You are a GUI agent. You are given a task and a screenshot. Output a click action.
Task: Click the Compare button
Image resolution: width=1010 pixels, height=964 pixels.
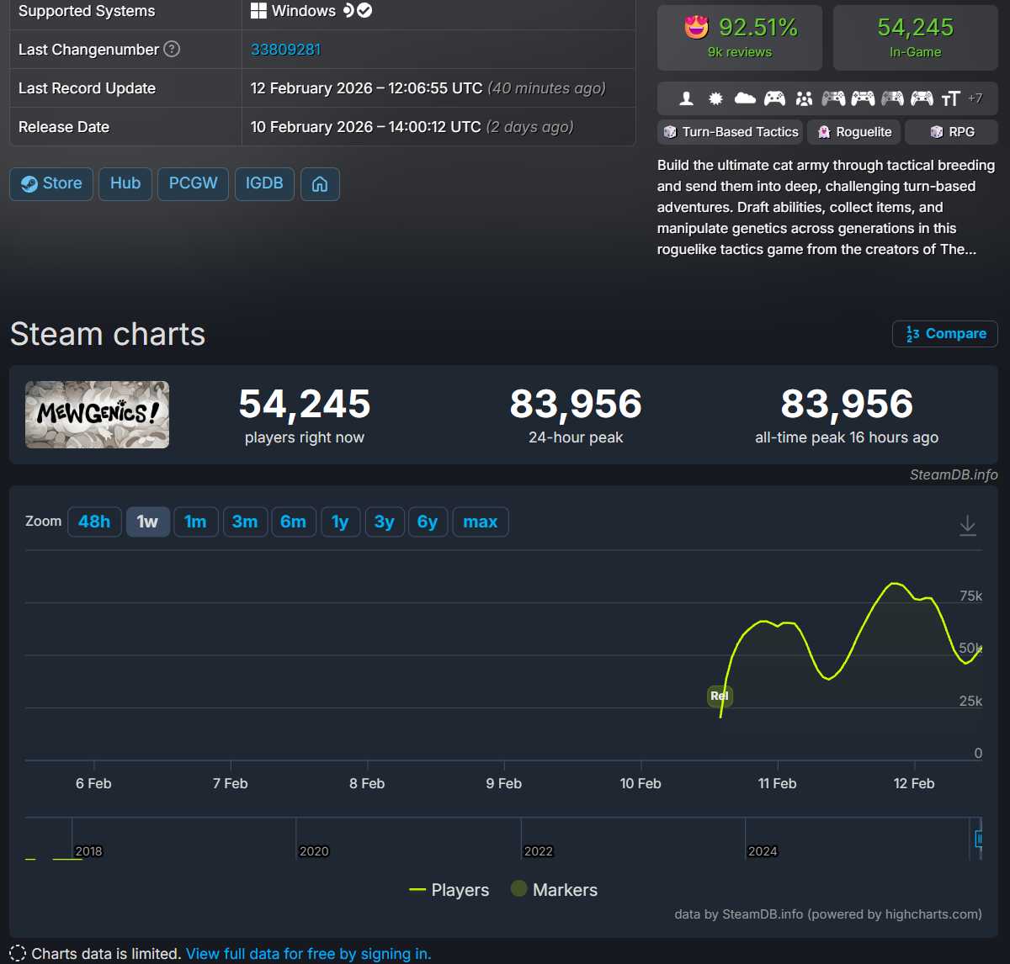945,334
